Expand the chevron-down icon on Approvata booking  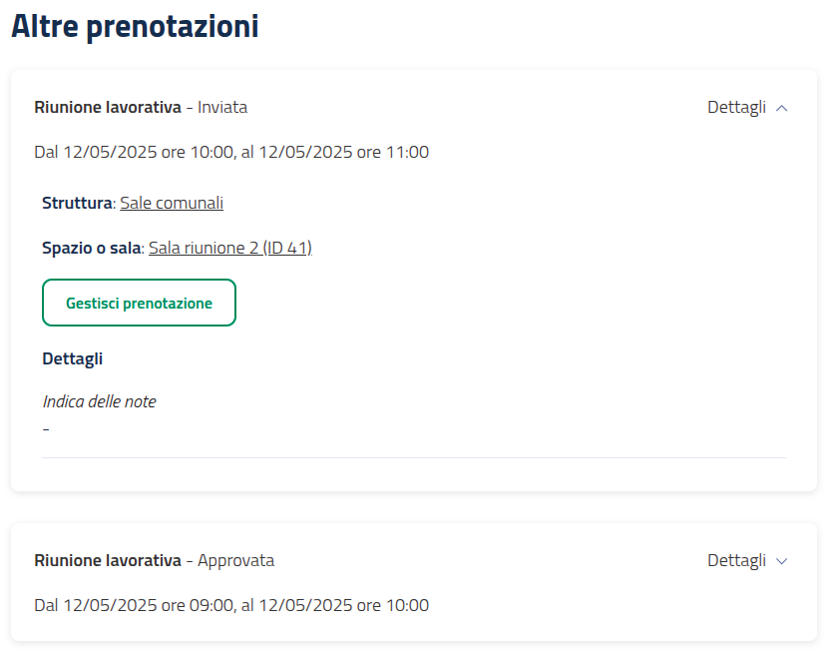click(781, 561)
